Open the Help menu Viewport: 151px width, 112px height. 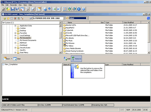(x=30, y=5)
